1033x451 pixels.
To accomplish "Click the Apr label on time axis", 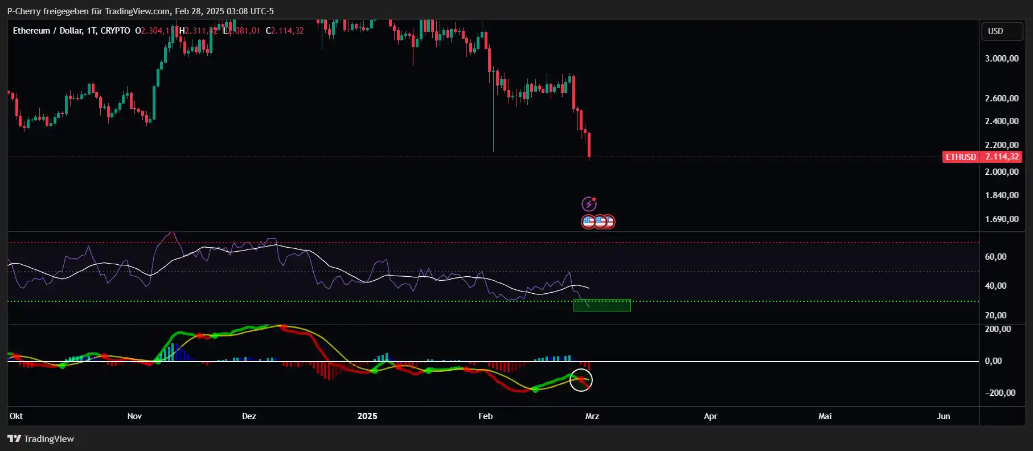I will click(710, 416).
